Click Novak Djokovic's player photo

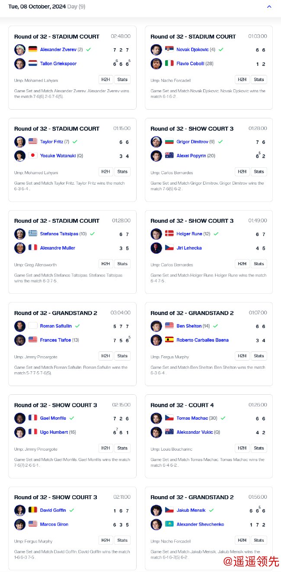pyautogui.click(x=156, y=50)
